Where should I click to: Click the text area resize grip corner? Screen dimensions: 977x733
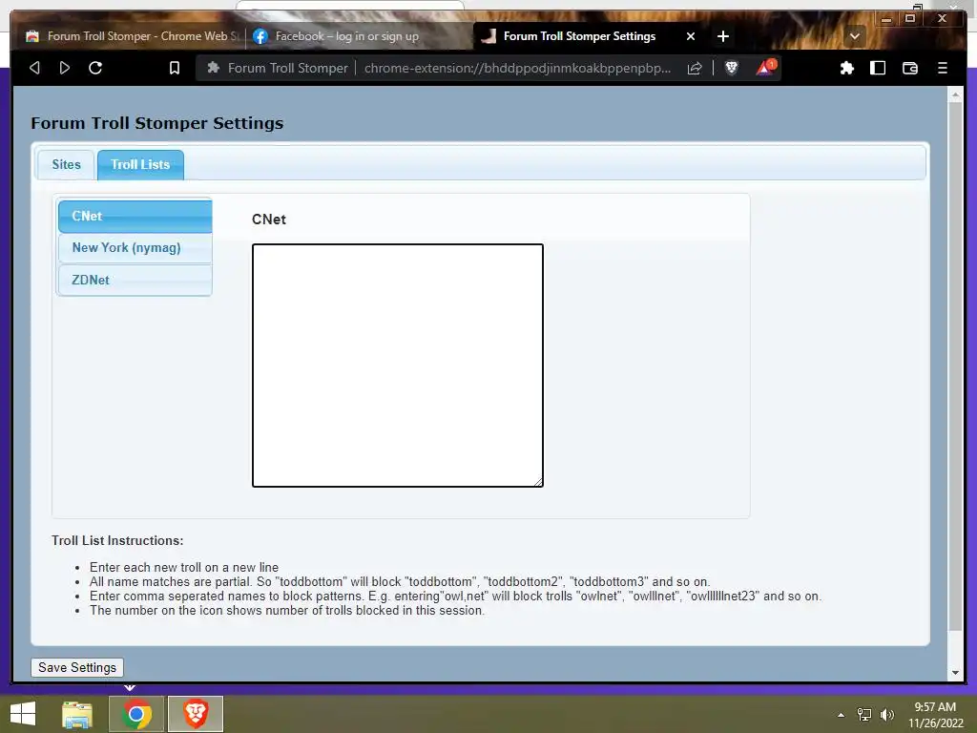click(x=538, y=482)
